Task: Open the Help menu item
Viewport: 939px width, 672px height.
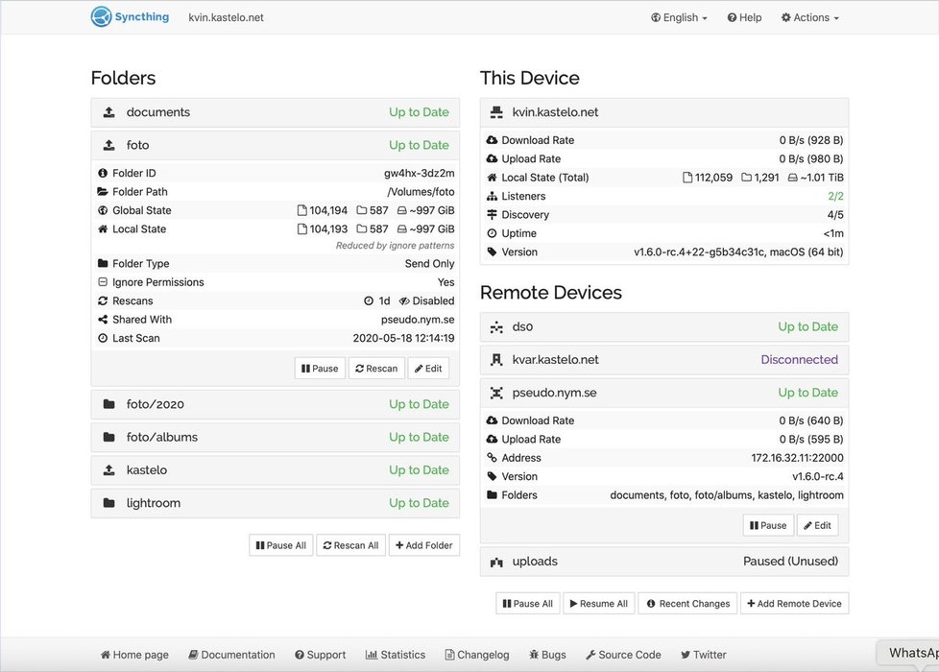Action: (x=744, y=17)
